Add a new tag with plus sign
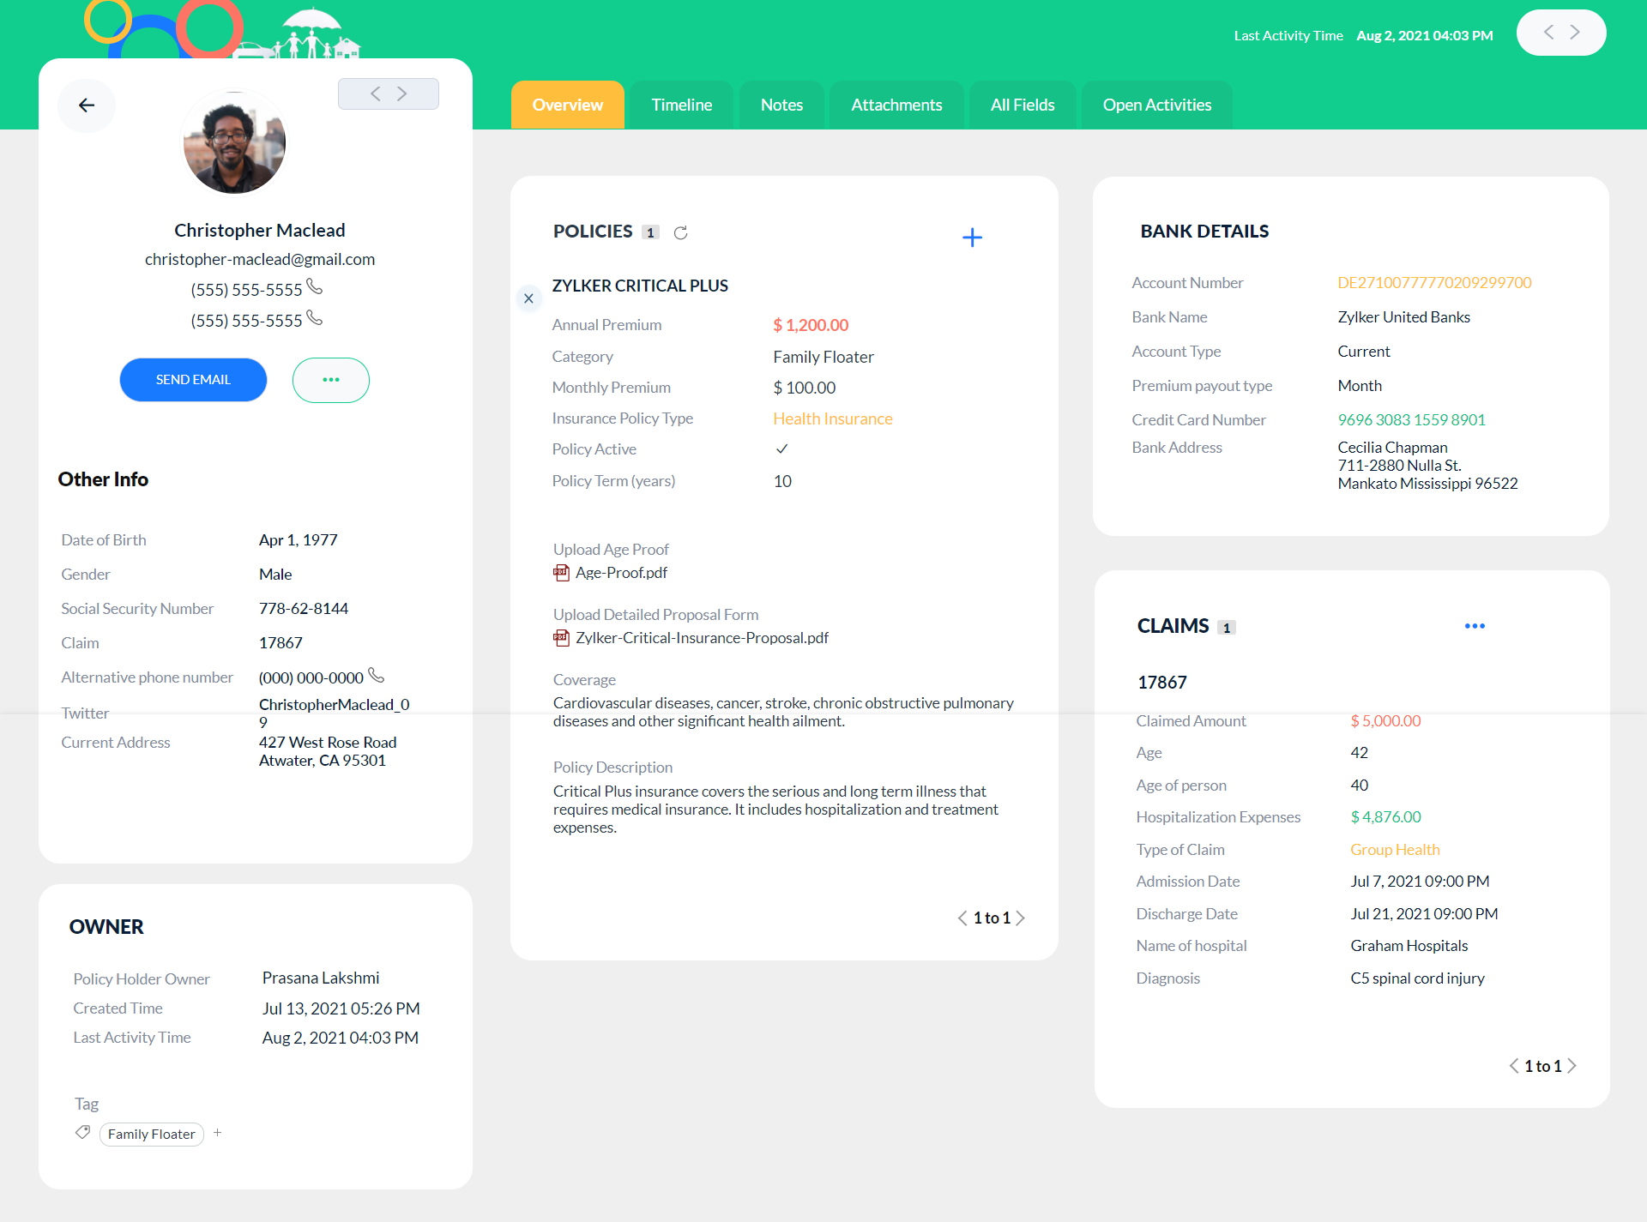The height and width of the screenshot is (1222, 1647). coord(218,1133)
